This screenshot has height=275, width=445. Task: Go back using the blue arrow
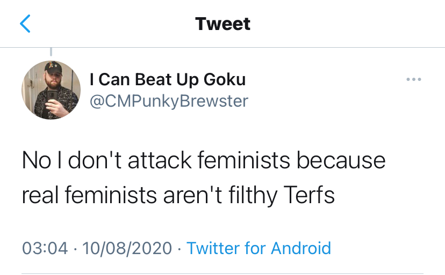click(x=25, y=24)
